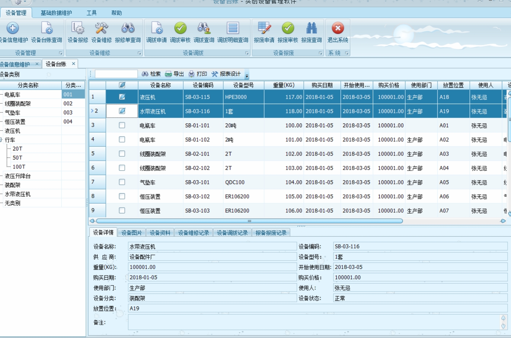Check the checkbox for row SB-01-101
Viewport: 511px width, 338px height.
click(x=122, y=125)
